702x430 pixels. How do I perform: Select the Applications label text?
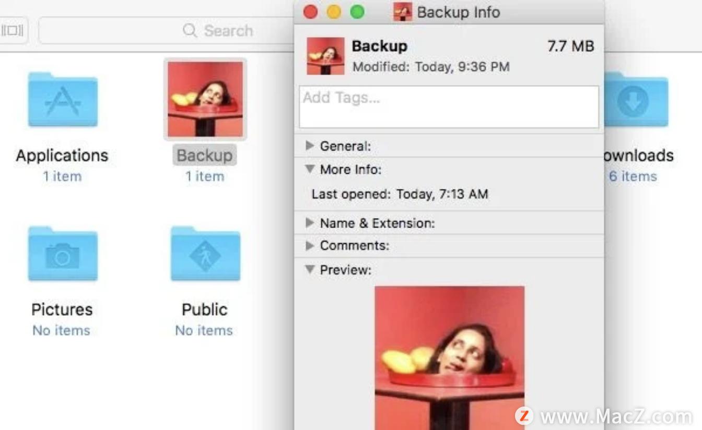click(62, 155)
